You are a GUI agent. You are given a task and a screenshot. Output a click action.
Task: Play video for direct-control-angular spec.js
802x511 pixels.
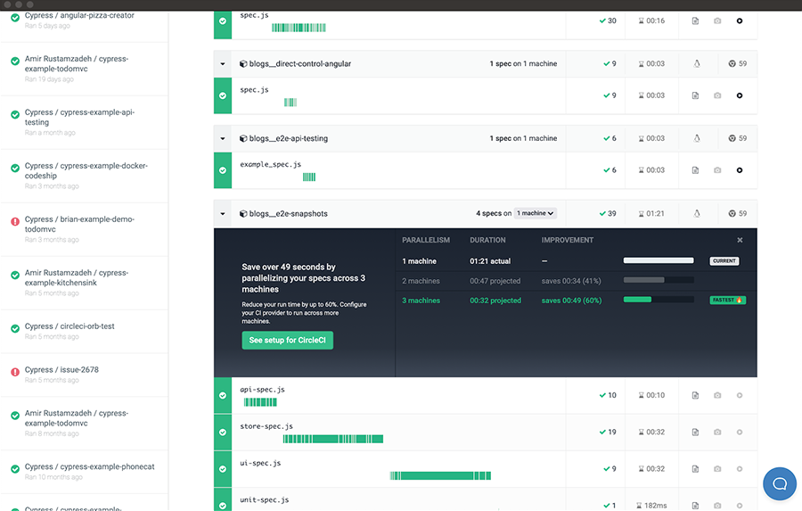(740, 95)
